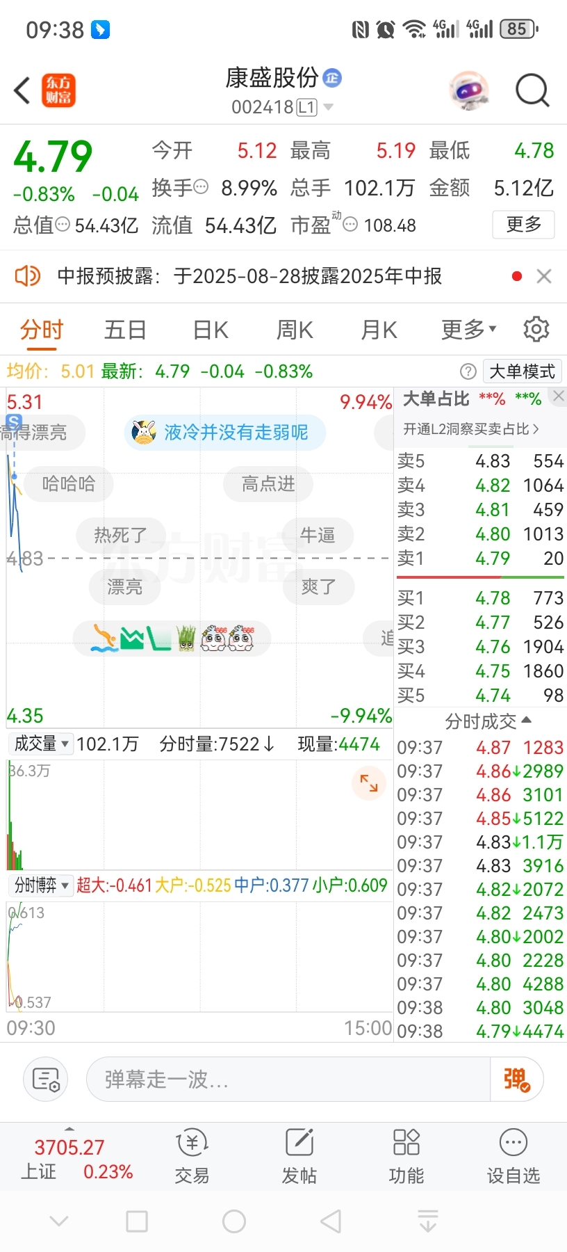Tap the question mark help icon
Viewport: 567px width, 1252px height.
pos(468,371)
